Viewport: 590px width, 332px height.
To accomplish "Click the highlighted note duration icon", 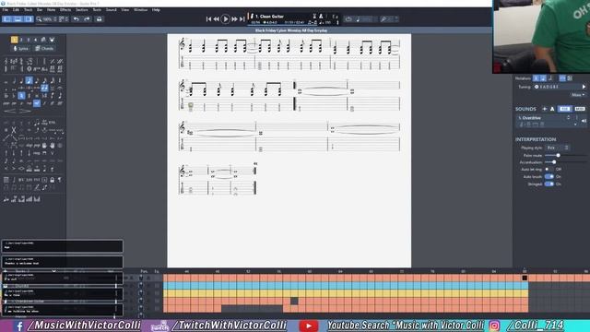I will pos(29,80).
